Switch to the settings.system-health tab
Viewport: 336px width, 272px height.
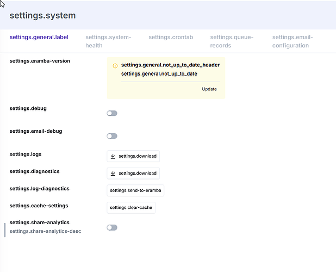point(108,41)
